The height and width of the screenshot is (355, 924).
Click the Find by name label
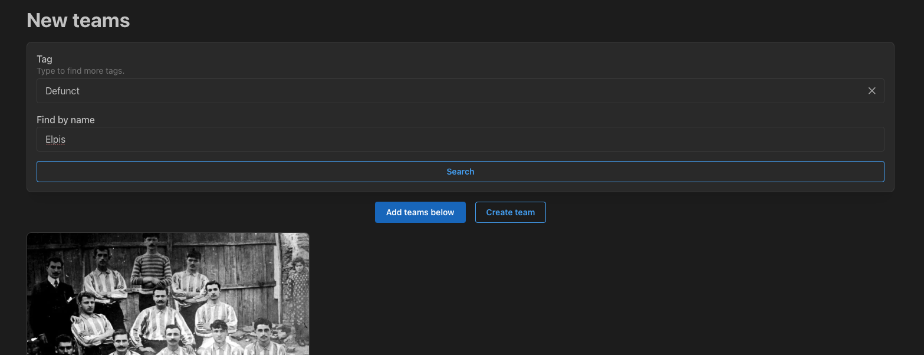tap(65, 120)
